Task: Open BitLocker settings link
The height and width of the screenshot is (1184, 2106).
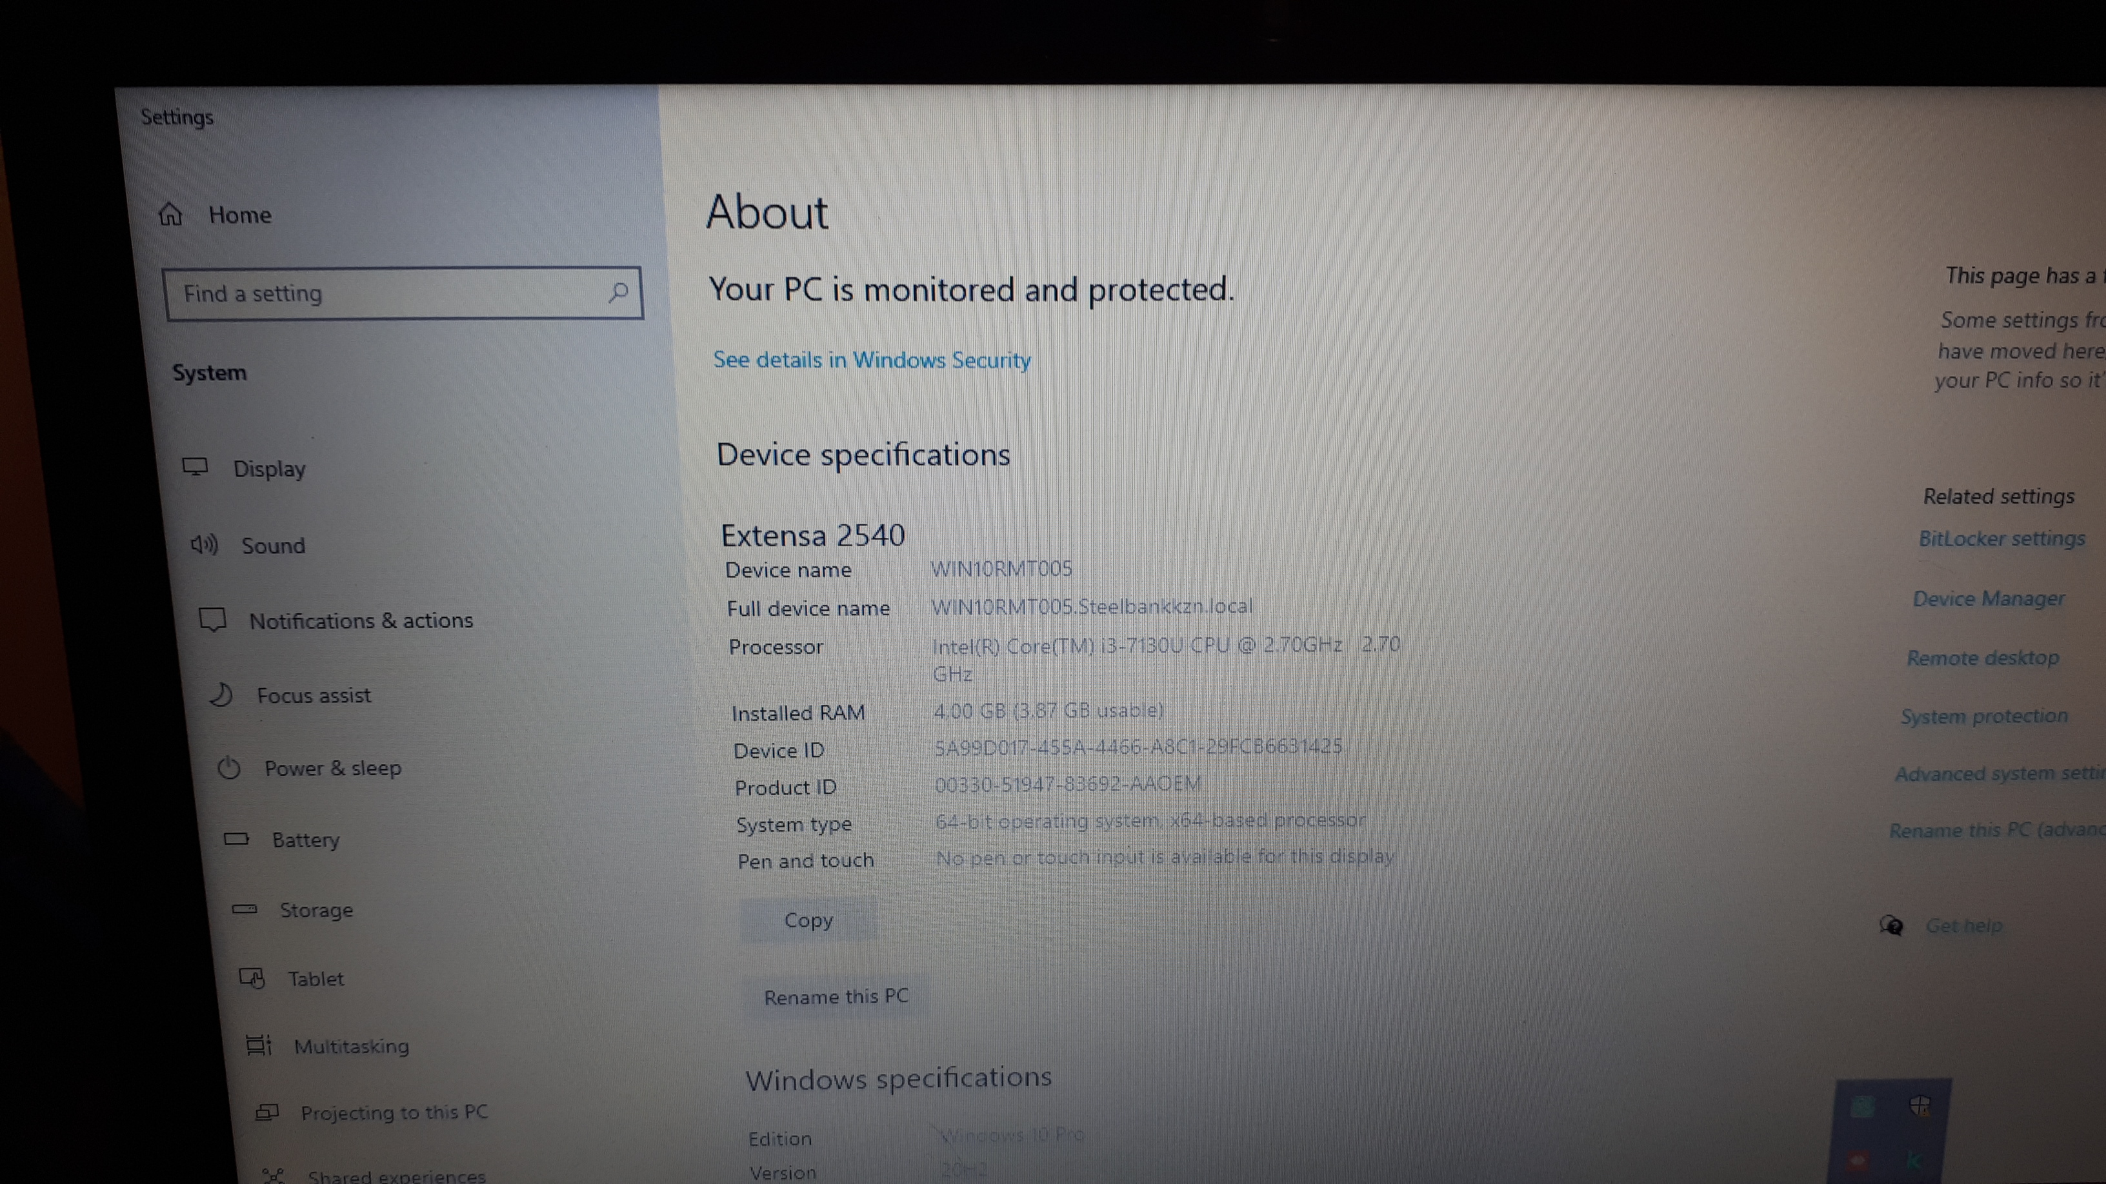Action: click(2001, 538)
